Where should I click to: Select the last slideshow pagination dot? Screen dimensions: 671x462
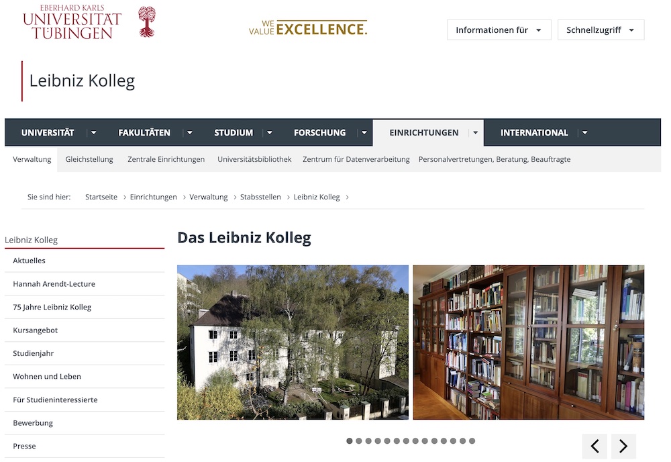pyautogui.click(x=472, y=441)
